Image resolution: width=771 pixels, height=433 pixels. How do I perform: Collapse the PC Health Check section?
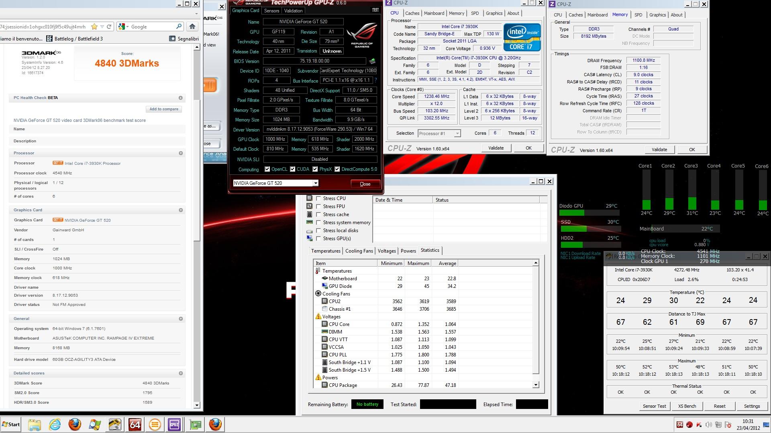pyautogui.click(x=180, y=98)
